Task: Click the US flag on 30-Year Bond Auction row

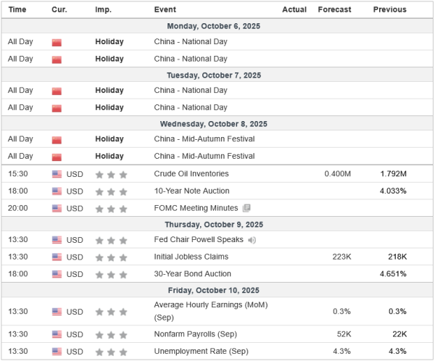Action: (x=57, y=274)
